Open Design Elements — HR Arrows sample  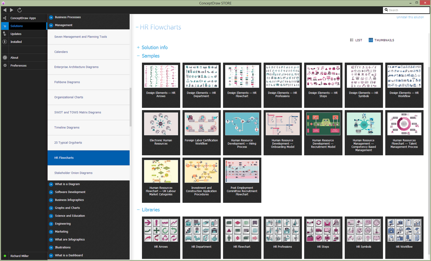161,85
